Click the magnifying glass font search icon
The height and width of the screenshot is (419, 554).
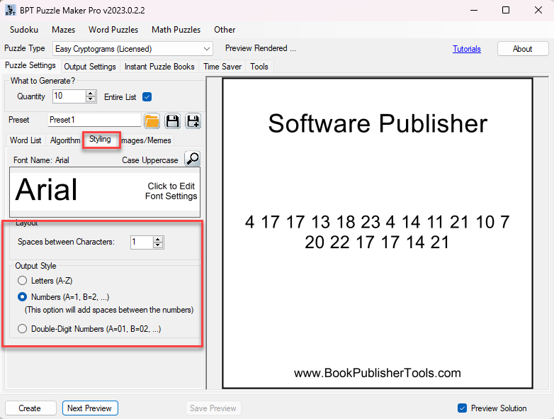[192, 159]
